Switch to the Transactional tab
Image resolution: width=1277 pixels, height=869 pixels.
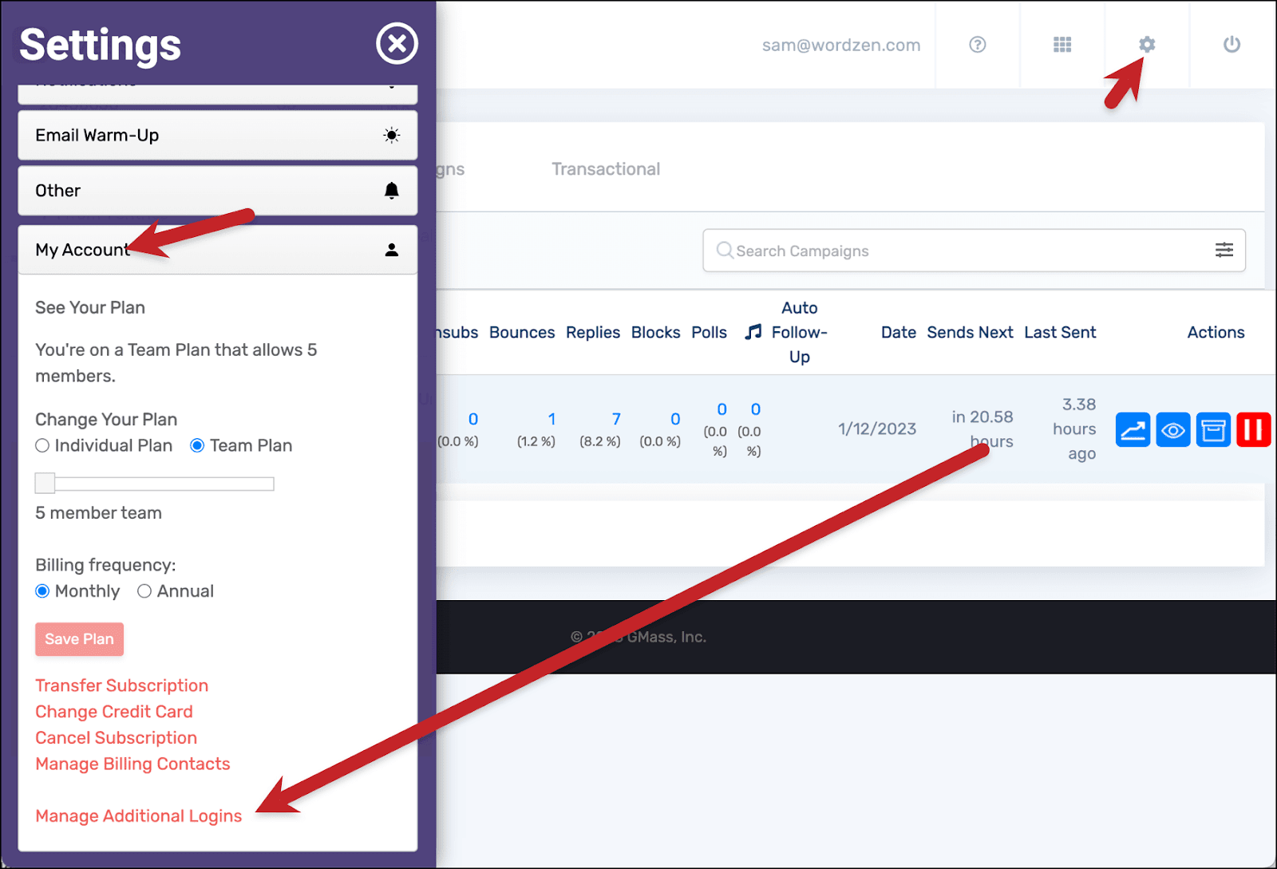(x=606, y=169)
